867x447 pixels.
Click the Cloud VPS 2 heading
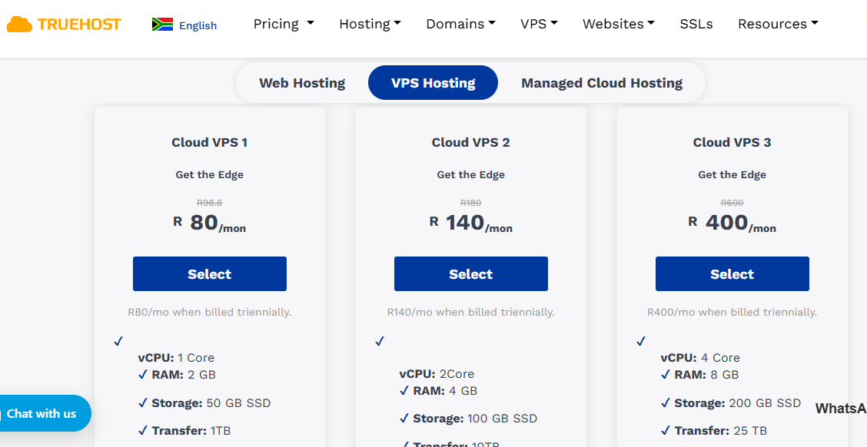click(471, 143)
